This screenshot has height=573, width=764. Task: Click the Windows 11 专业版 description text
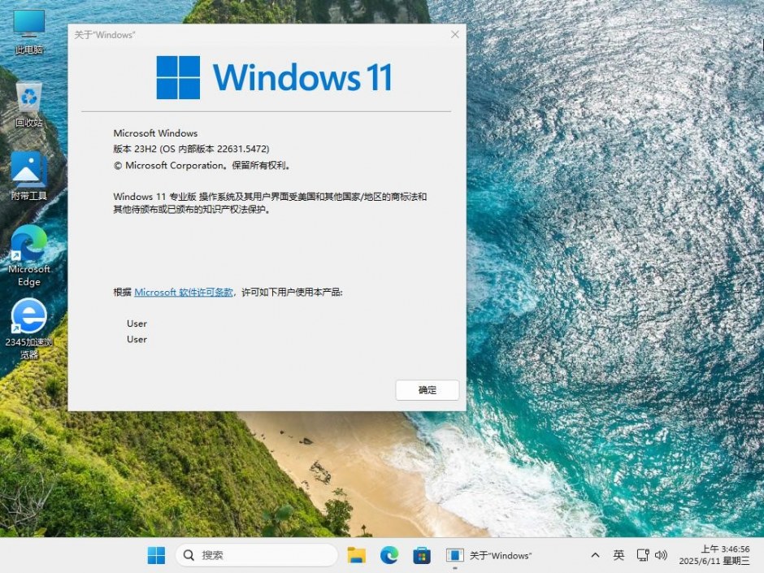tap(270, 202)
